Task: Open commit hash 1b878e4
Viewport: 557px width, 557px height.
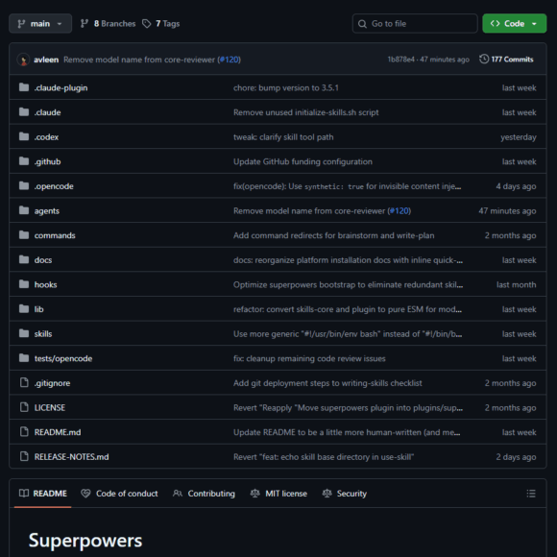Action: 400,60
